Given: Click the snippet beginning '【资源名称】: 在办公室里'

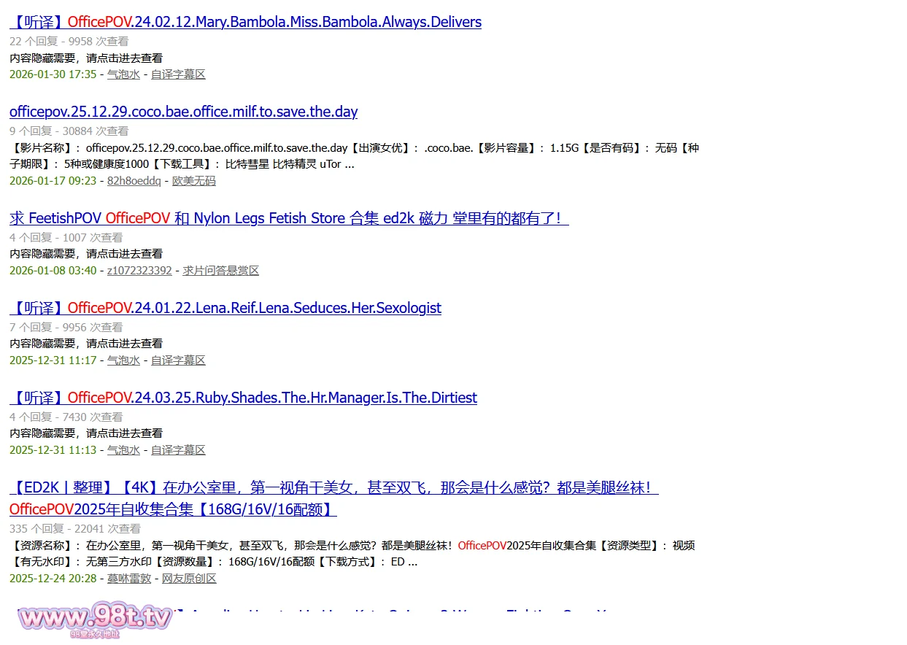Looking at the screenshot, I should (x=352, y=554).
